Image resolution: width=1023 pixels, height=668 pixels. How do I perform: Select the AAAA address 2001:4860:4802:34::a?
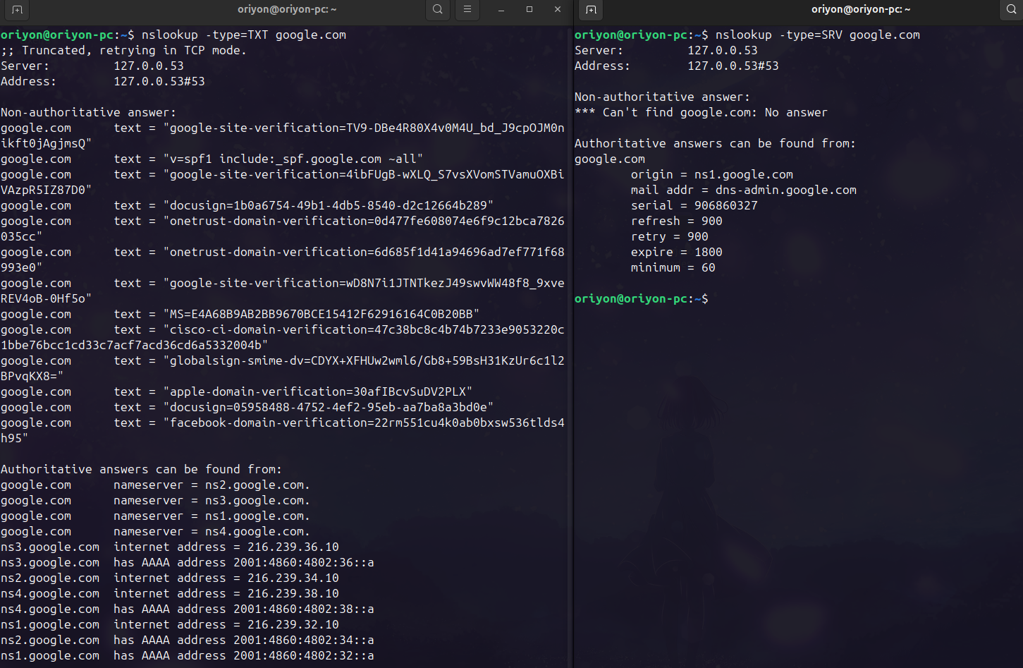pyautogui.click(x=304, y=640)
